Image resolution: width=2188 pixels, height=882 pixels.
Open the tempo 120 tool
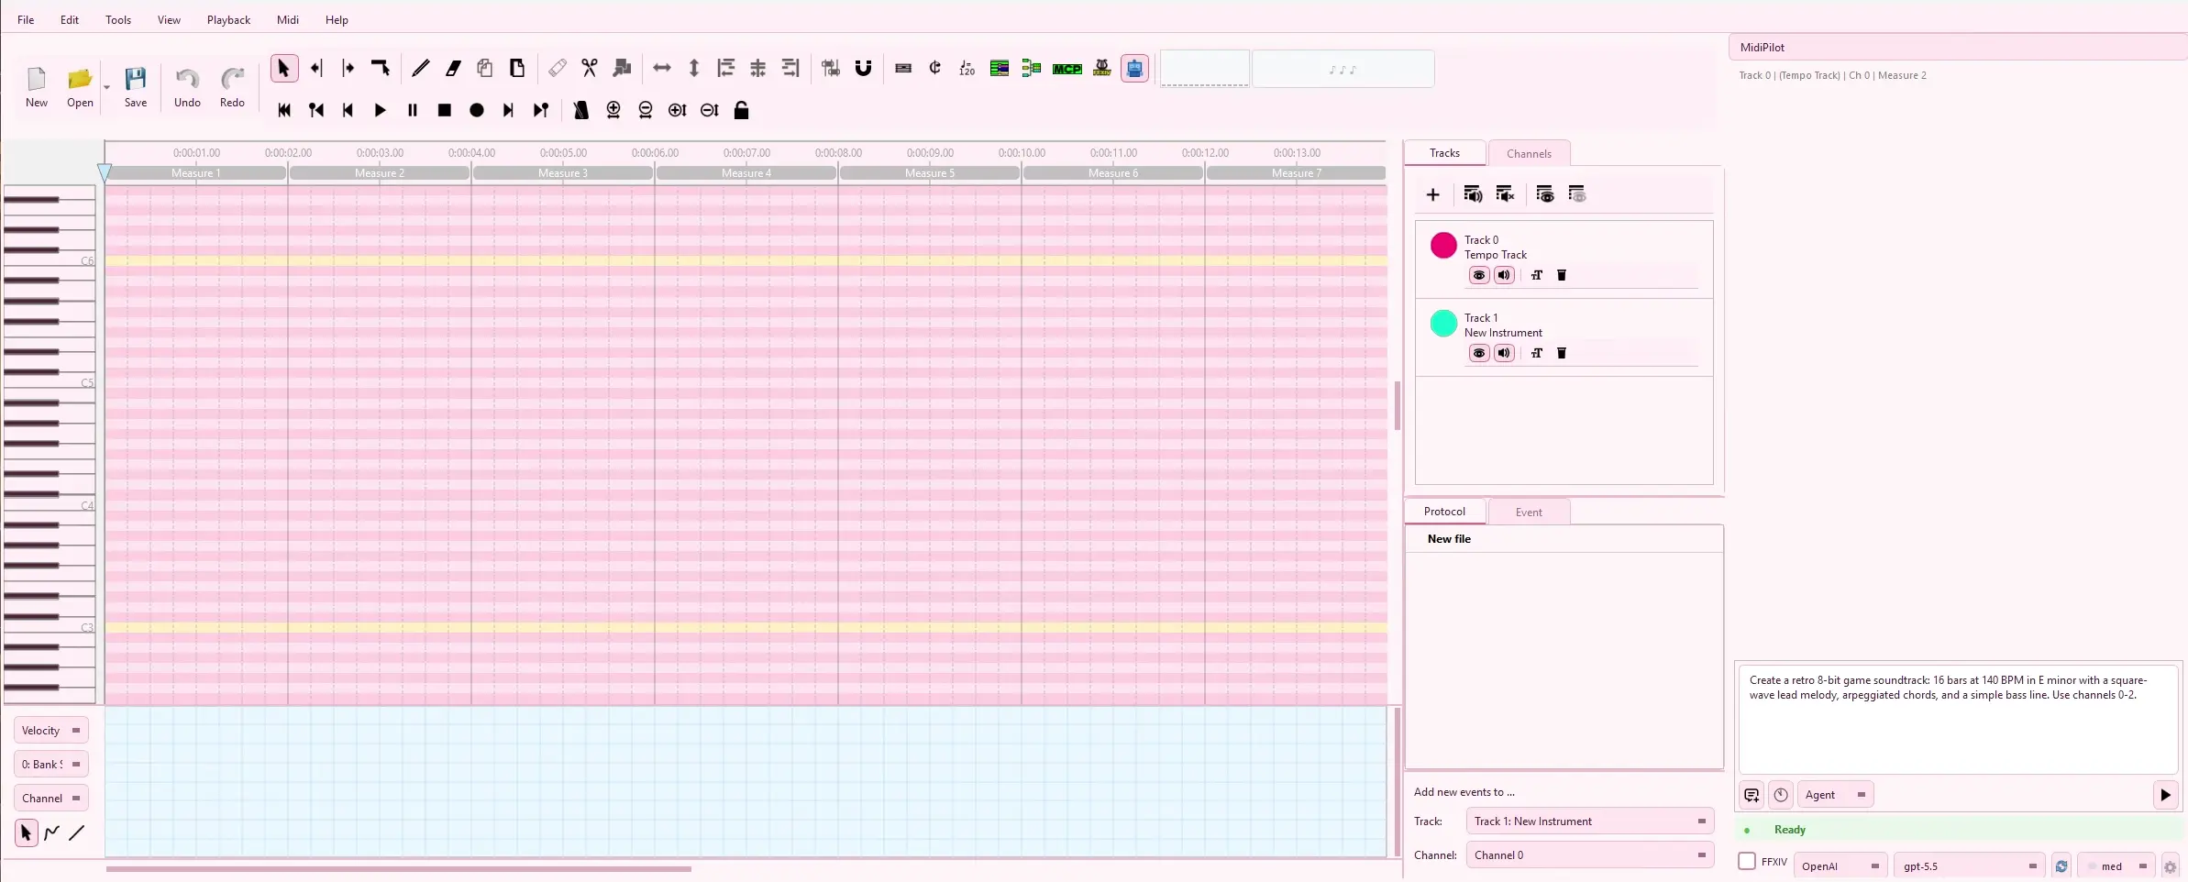(x=967, y=68)
